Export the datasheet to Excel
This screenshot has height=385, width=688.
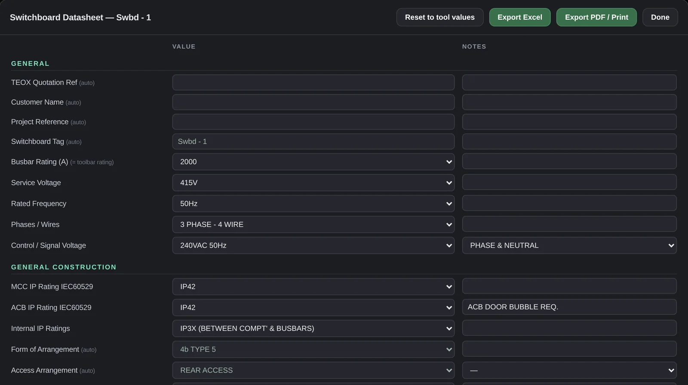point(519,17)
